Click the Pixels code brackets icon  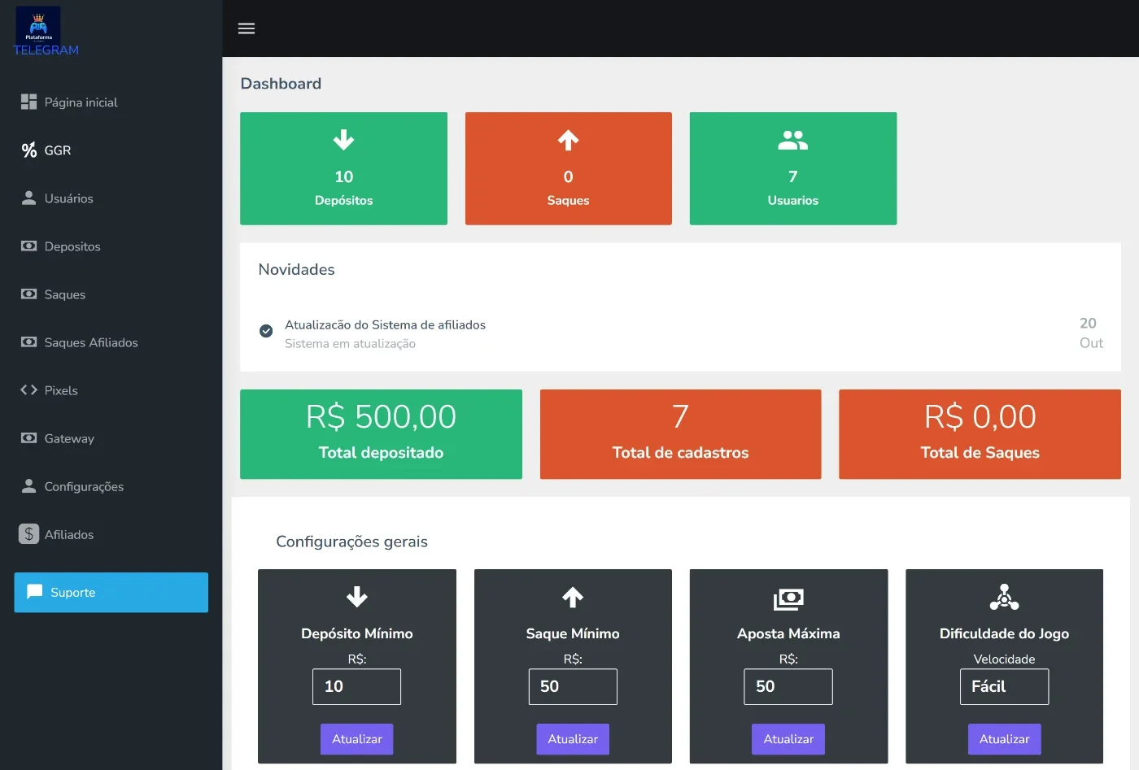pos(28,389)
